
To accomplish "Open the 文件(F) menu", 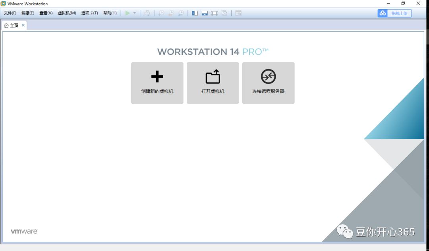I will (x=10, y=13).
